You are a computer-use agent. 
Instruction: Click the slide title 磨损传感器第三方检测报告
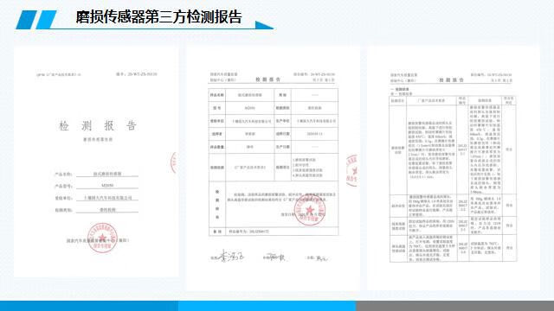coord(159,17)
